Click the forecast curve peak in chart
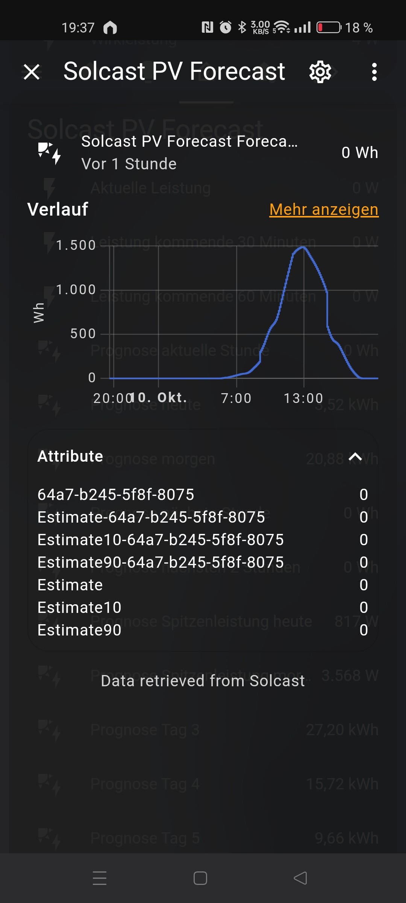The height and width of the screenshot is (903, 406). pos(303,247)
